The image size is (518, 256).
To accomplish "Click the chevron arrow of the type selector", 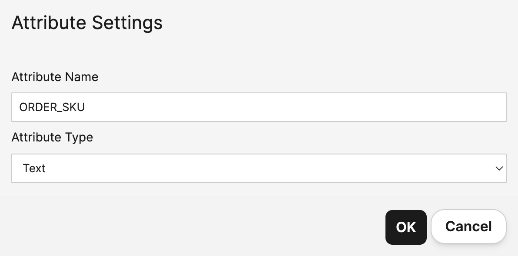I will [x=499, y=168].
